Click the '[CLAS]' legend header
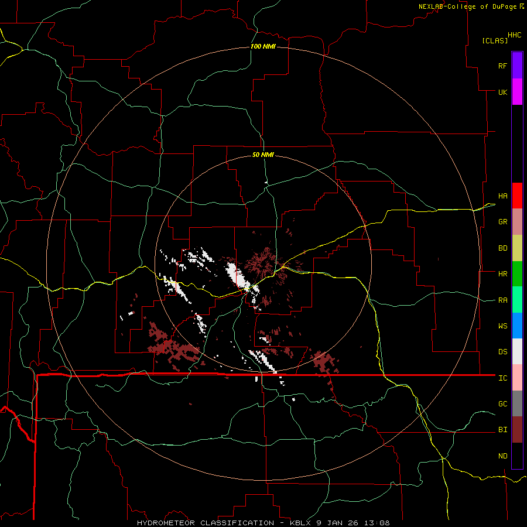 [495, 40]
